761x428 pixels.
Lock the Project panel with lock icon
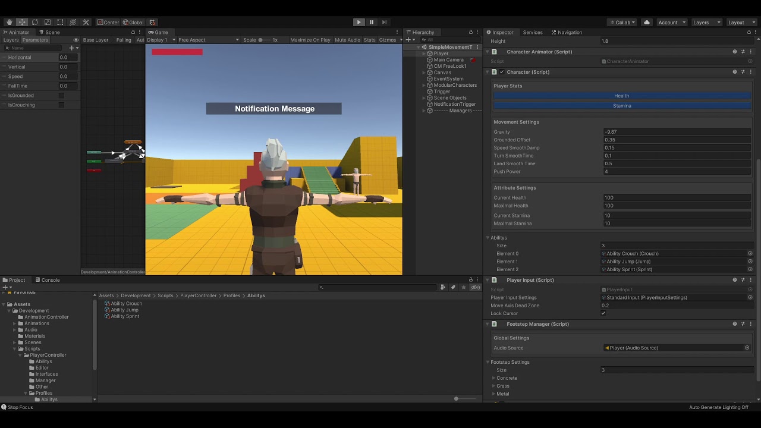pos(470,280)
